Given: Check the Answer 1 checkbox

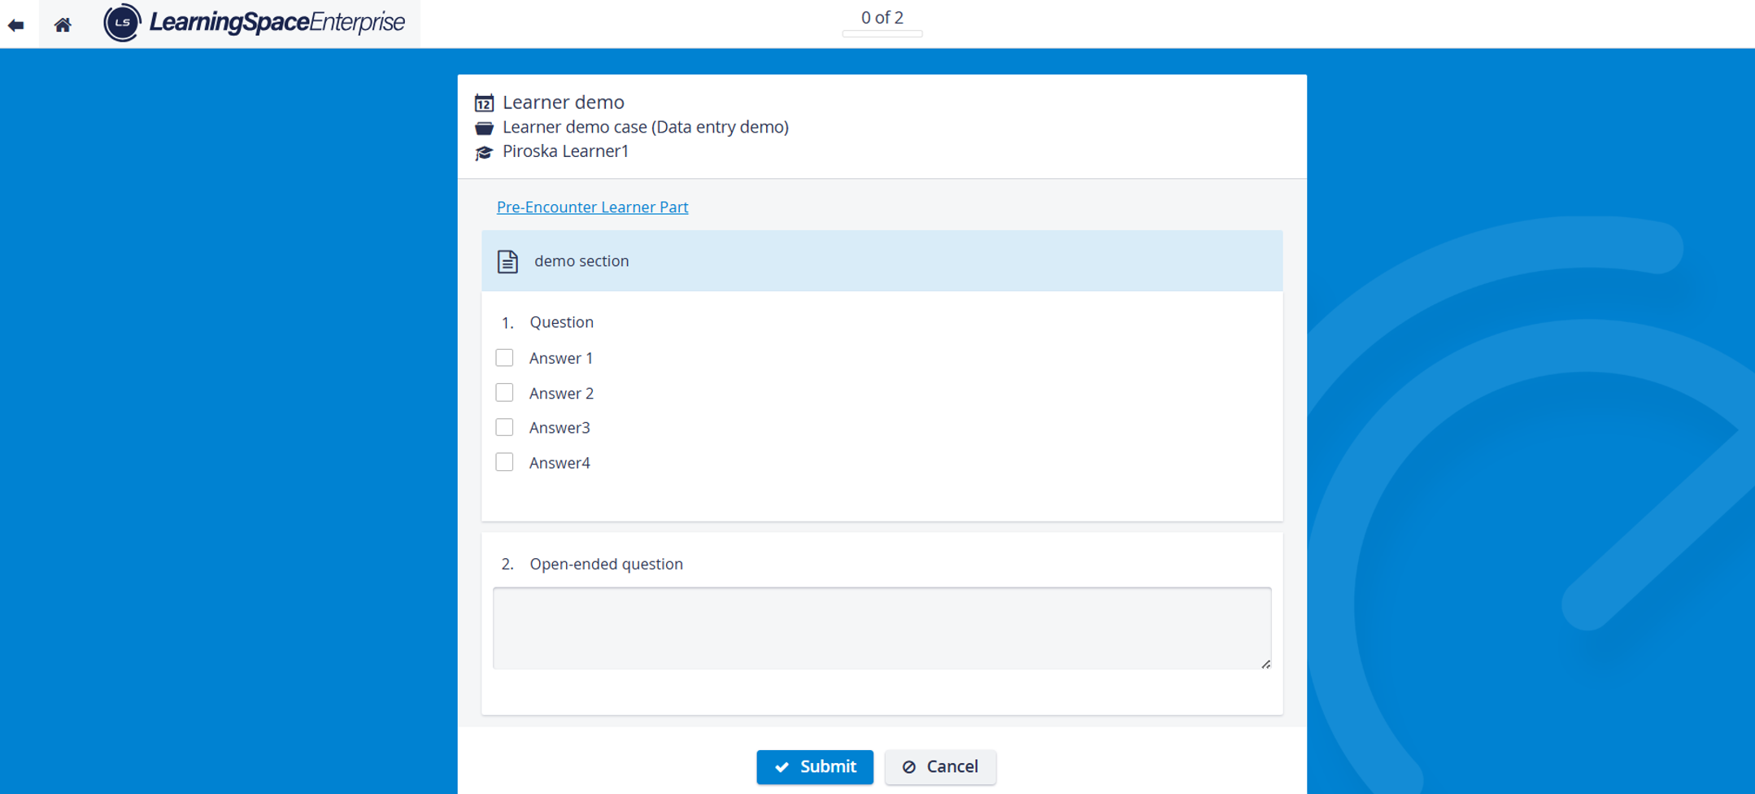Looking at the screenshot, I should 504,358.
